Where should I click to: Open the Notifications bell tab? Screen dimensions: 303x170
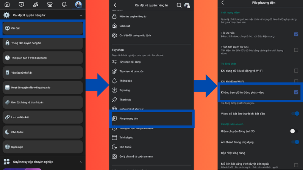point(64,4)
